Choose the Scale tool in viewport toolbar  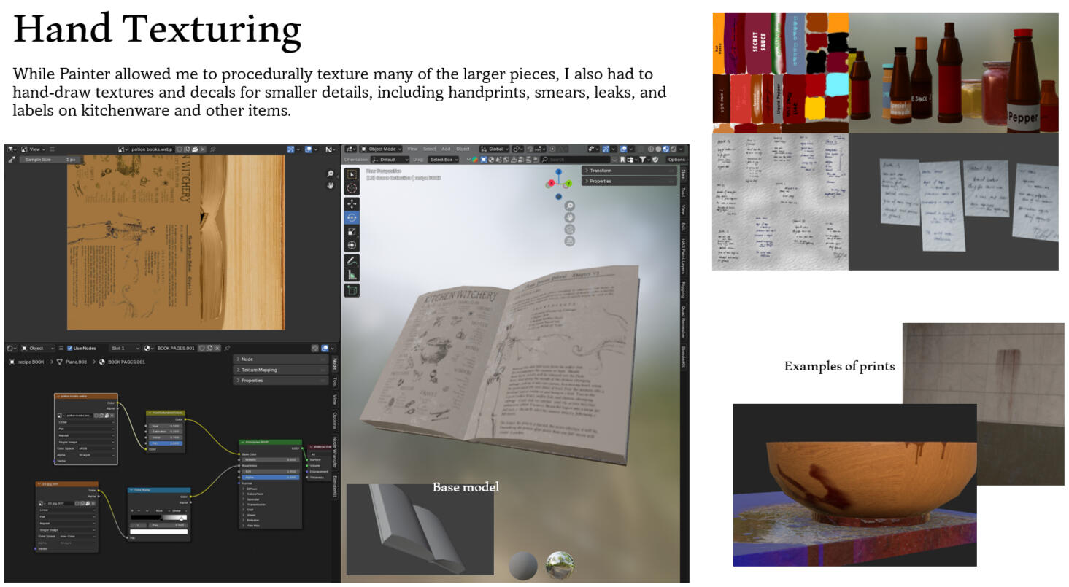[352, 231]
